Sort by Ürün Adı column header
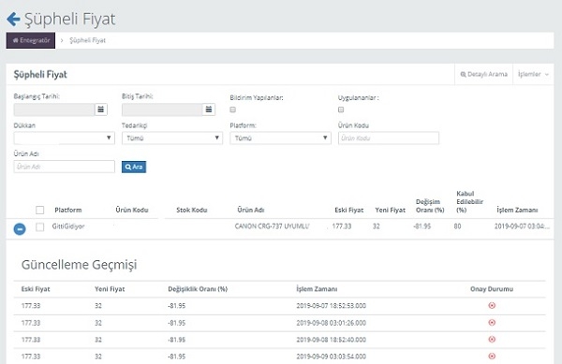The image size is (562, 364). tap(250, 211)
